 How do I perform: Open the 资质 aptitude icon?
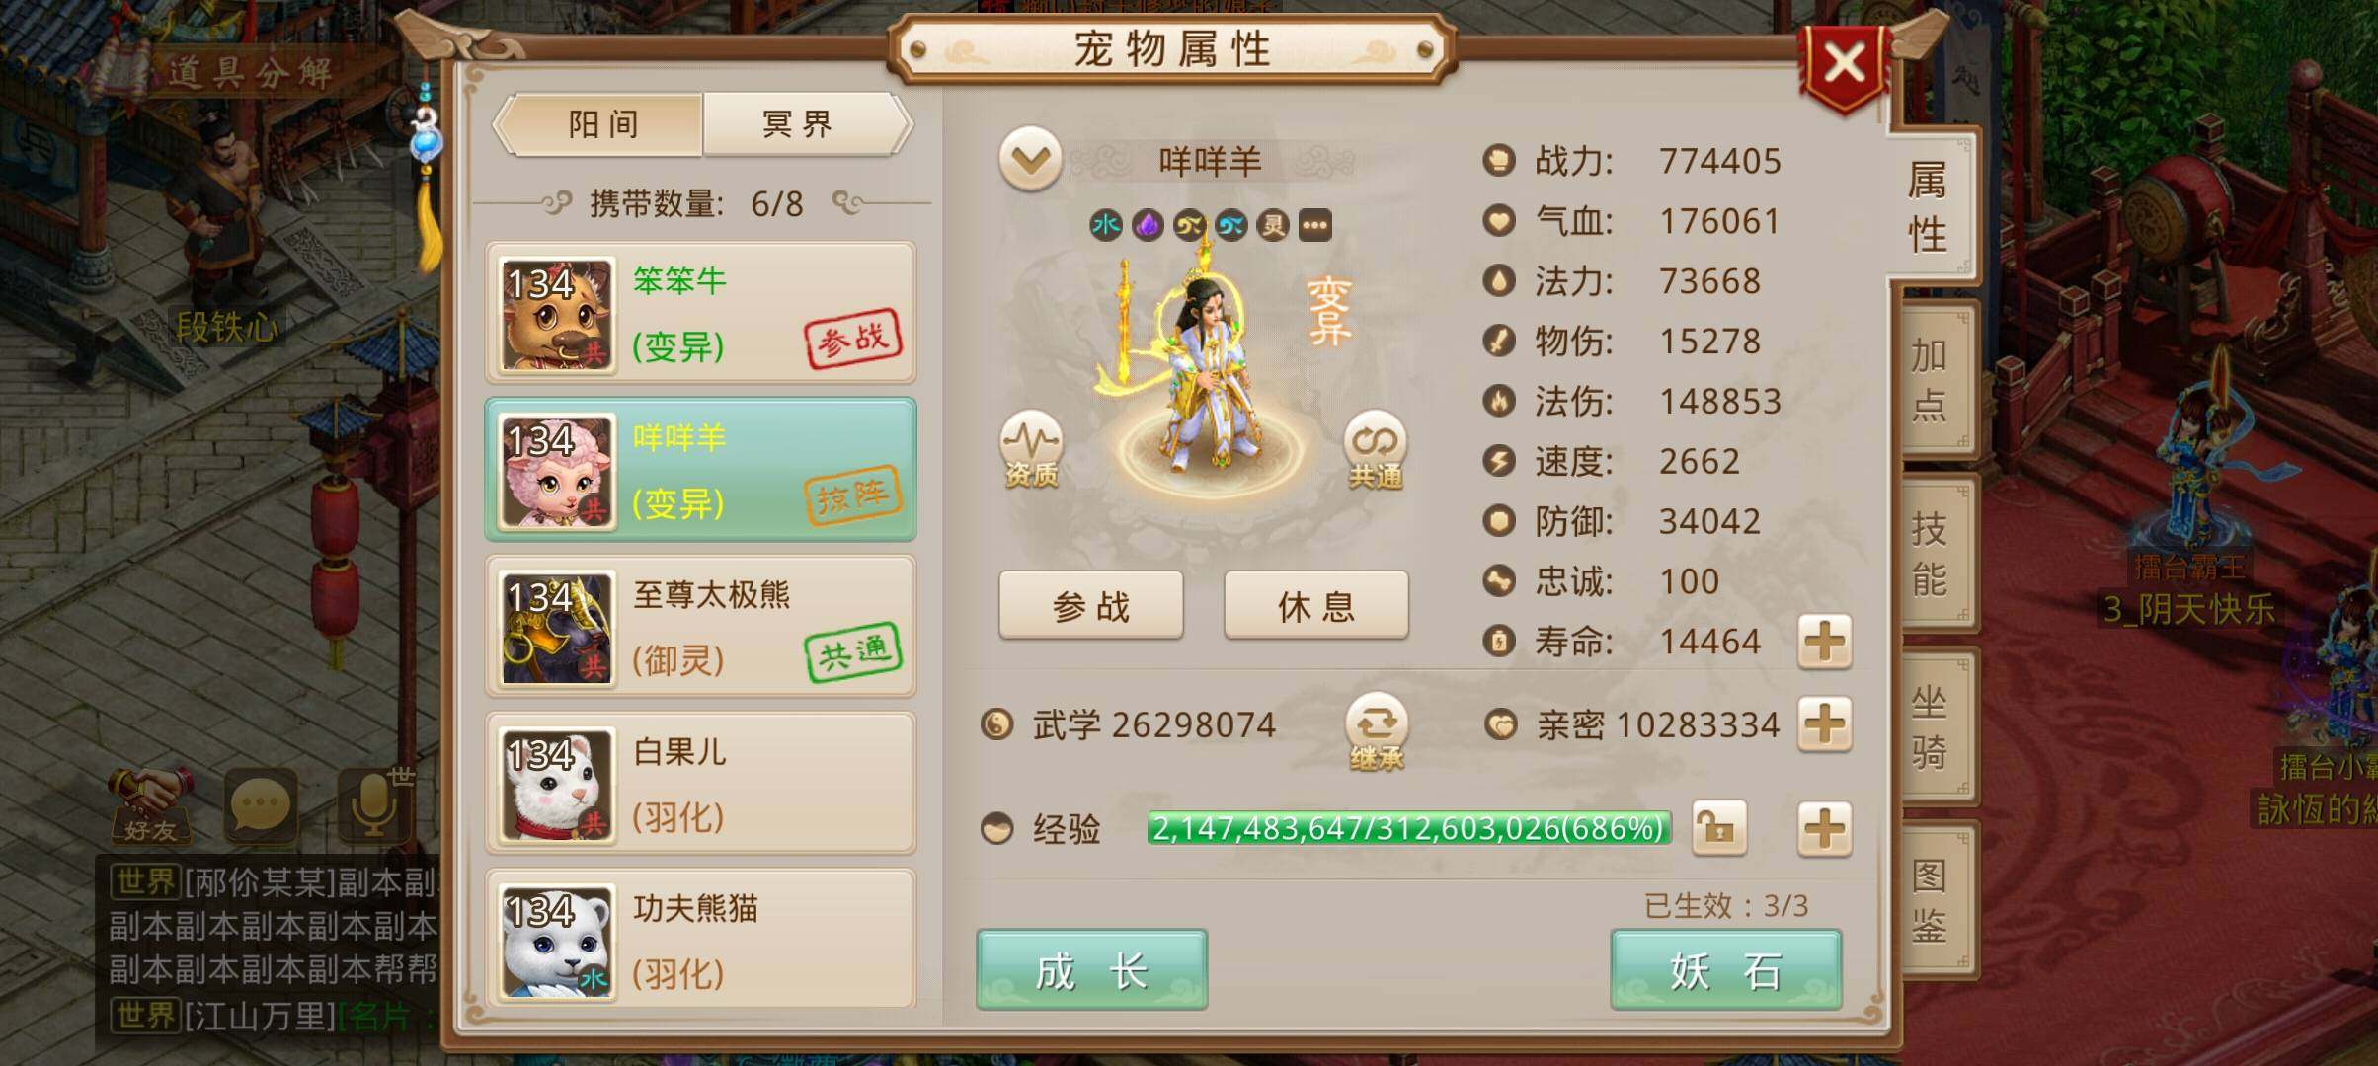1031,449
